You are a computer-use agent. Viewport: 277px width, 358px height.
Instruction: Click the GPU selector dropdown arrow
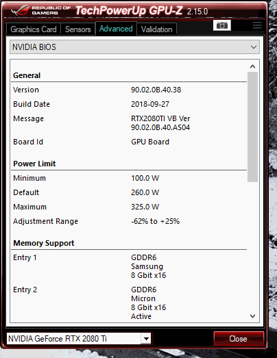pyautogui.click(x=146, y=339)
